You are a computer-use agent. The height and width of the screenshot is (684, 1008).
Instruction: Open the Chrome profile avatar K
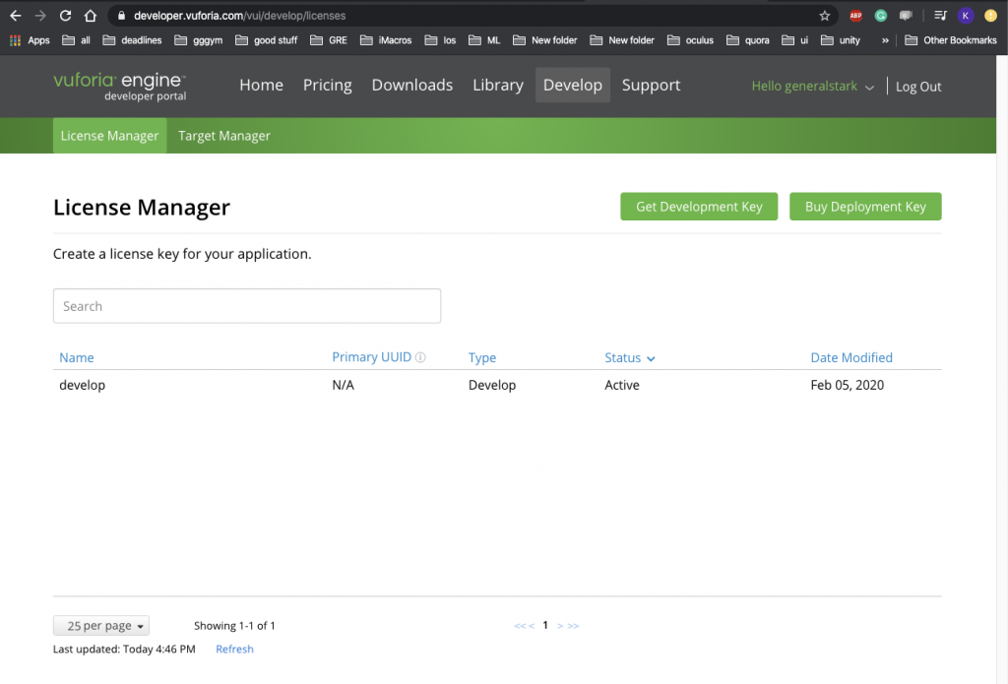click(x=966, y=16)
